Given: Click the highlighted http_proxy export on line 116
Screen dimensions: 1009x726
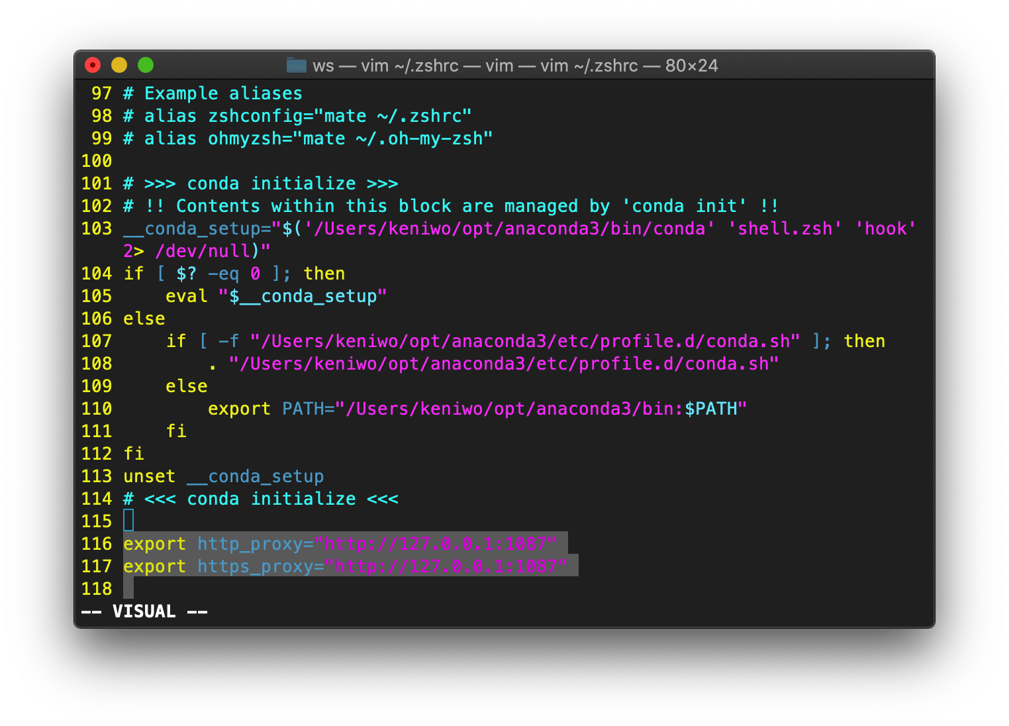Looking at the screenshot, I should (344, 544).
